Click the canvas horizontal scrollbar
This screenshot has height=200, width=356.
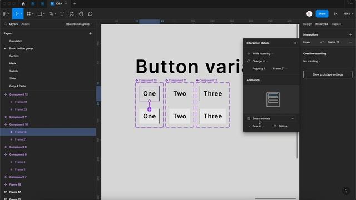pos(275,199)
